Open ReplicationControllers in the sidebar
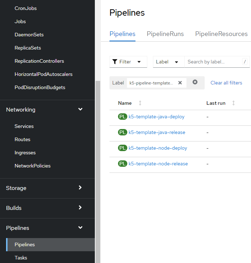Screen dimensions: 251x263 [39, 61]
